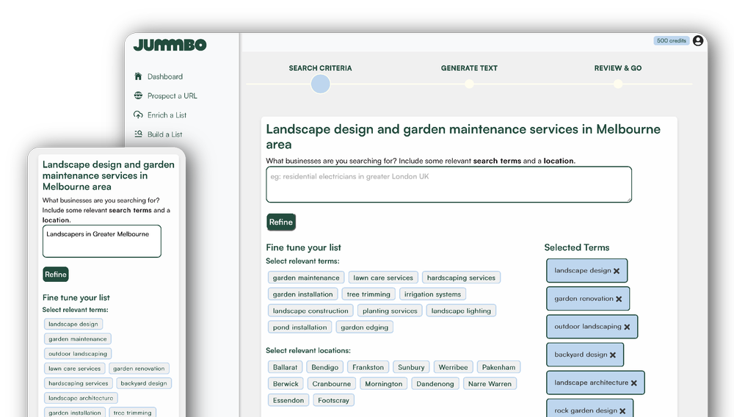Select the Ballarat location
Screen dimensions: 734x417
285,367
